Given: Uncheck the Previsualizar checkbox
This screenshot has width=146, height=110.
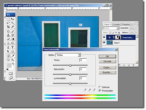Looking at the screenshot, I should point(100,91).
